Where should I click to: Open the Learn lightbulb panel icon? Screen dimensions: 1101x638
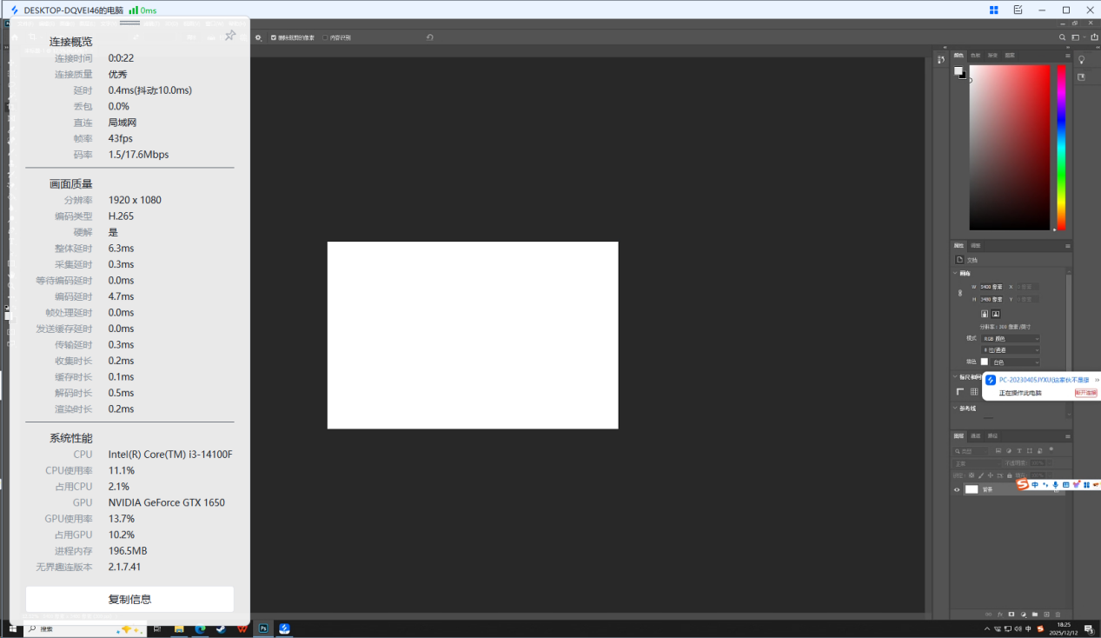1082,60
